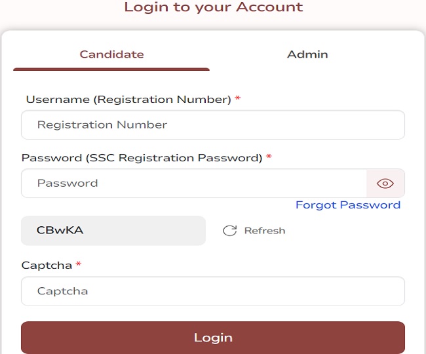Click the red asterisk beside Captcha label

[x=79, y=265]
